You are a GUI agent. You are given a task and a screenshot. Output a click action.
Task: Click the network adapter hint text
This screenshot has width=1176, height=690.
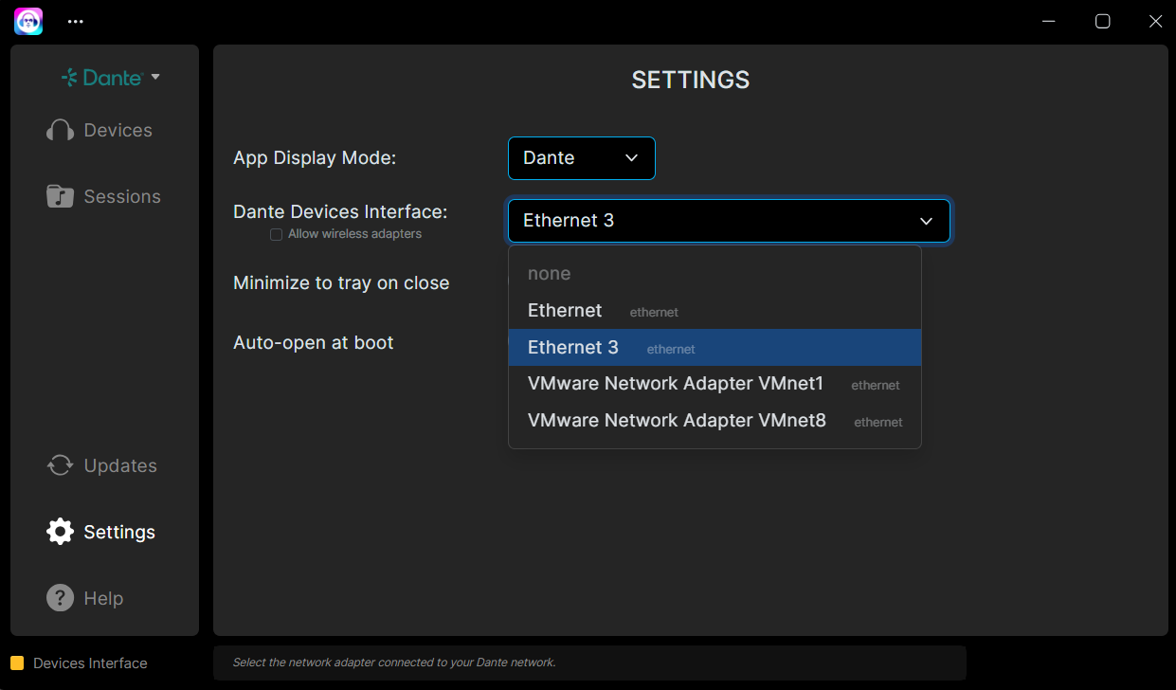click(394, 663)
